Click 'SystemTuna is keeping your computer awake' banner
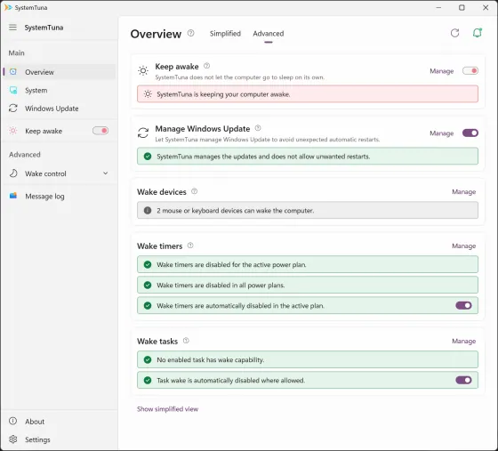 308,94
